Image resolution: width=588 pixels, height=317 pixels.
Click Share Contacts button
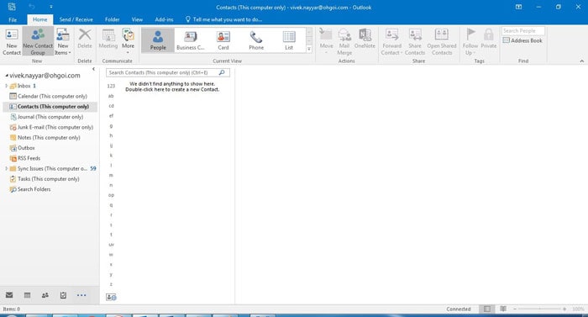pos(415,41)
